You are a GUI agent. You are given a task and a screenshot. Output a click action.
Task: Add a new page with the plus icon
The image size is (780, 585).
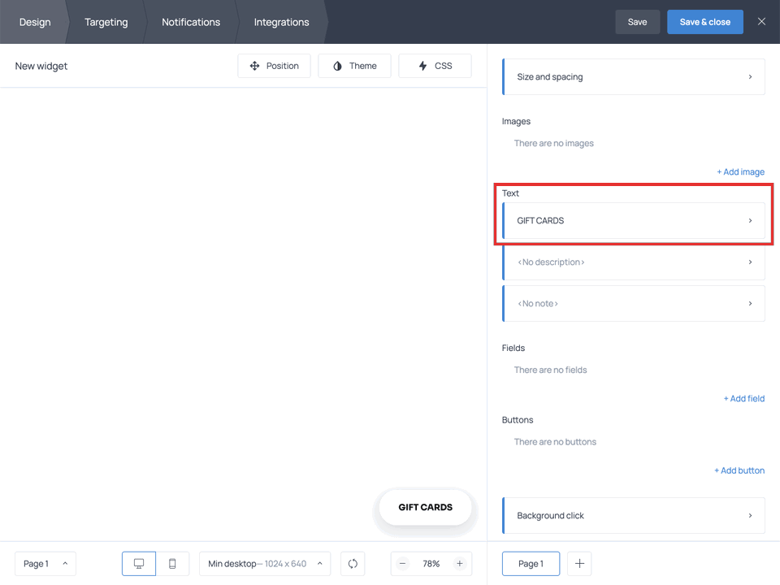[x=578, y=563]
